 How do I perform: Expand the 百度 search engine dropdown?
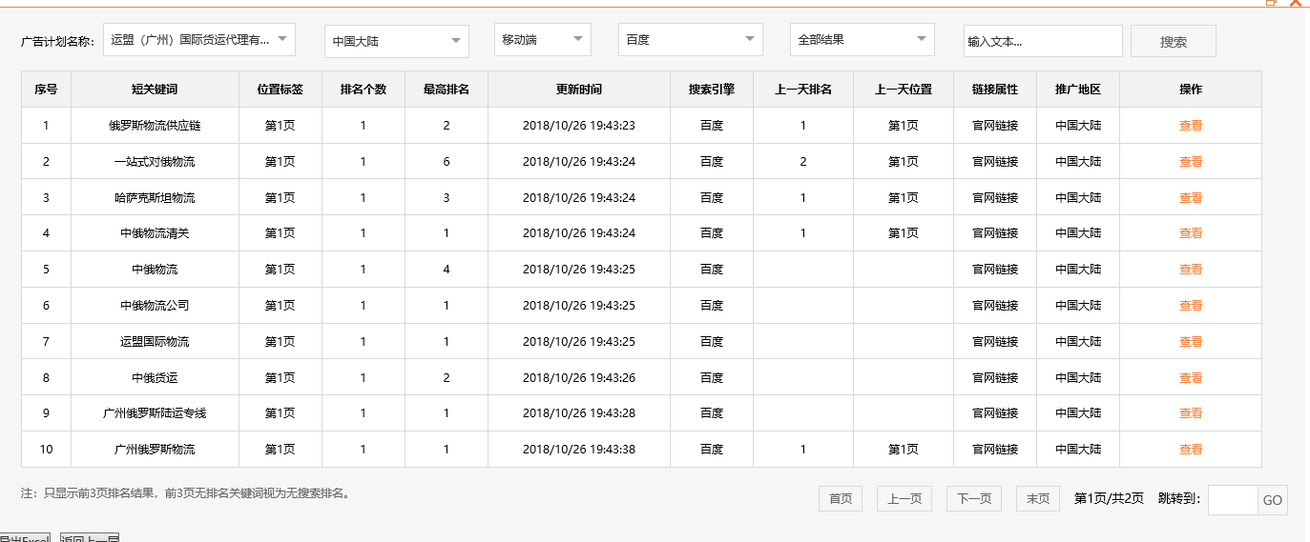pyautogui.click(x=691, y=39)
